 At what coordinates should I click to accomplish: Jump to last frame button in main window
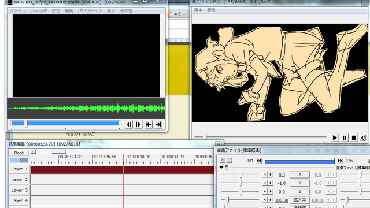click(158, 124)
